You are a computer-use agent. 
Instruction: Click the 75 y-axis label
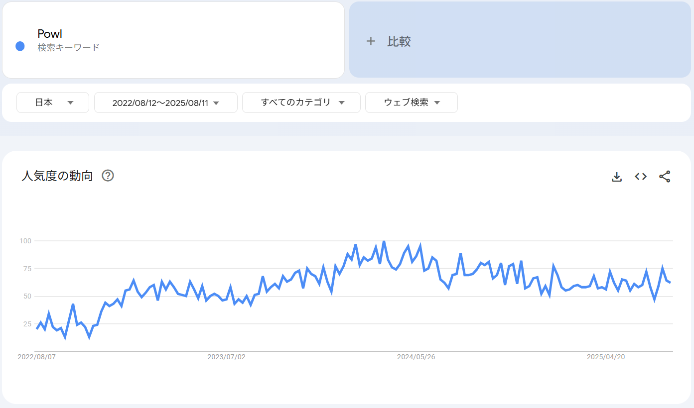coord(27,269)
